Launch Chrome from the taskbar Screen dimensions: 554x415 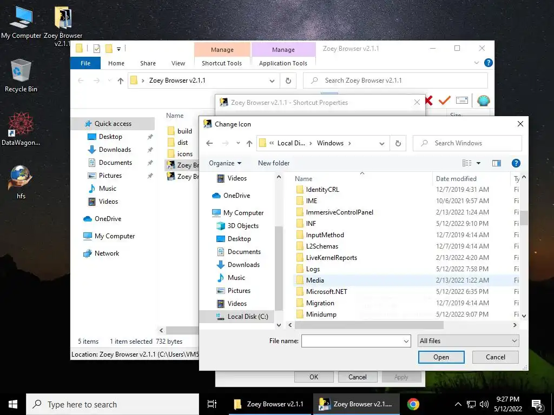pyautogui.click(x=413, y=404)
